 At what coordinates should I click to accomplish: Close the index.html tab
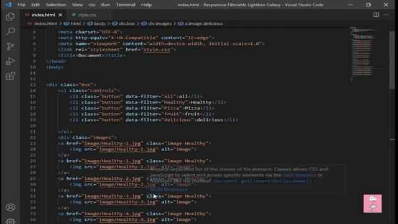pyautogui.click(x=60, y=15)
